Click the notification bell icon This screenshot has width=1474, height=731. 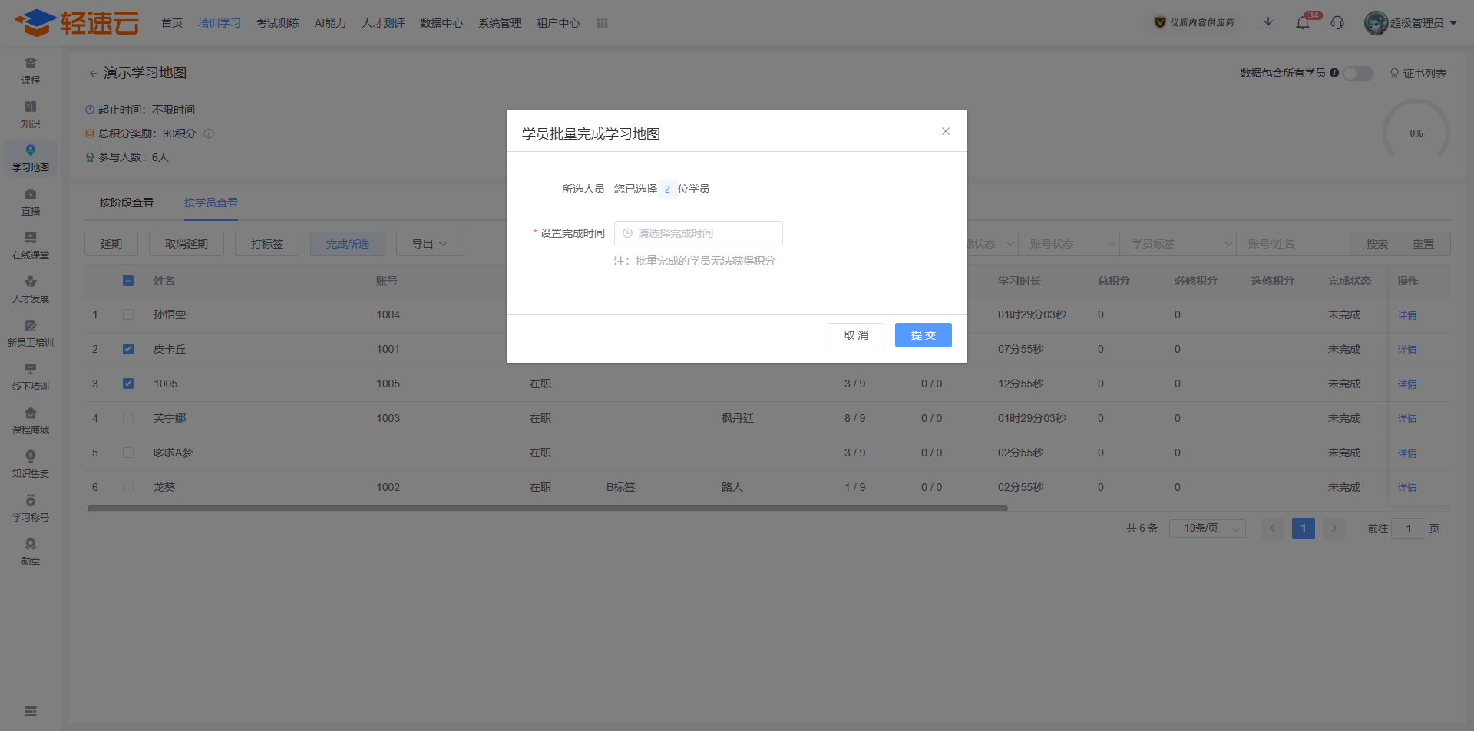click(x=1303, y=23)
